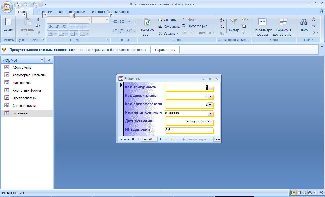Click the Cut scissors icon
This screenshot has height=197, width=325.
[x=38, y=20]
